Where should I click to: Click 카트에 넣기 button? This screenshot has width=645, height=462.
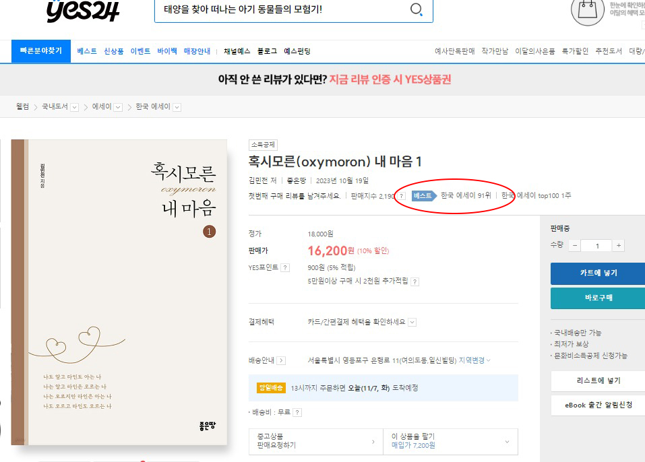click(598, 273)
